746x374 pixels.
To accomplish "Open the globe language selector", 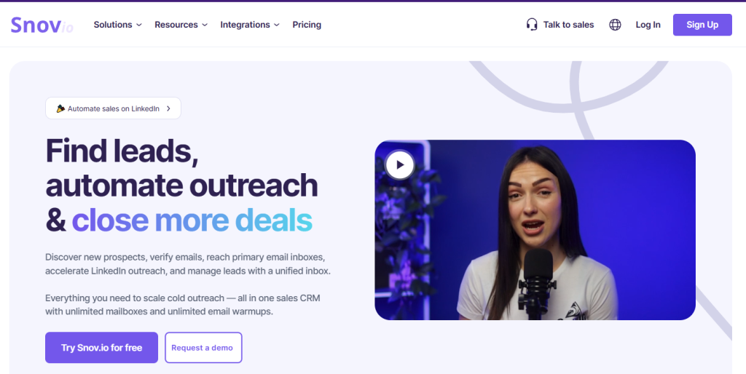I will click(x=615, y=25).
